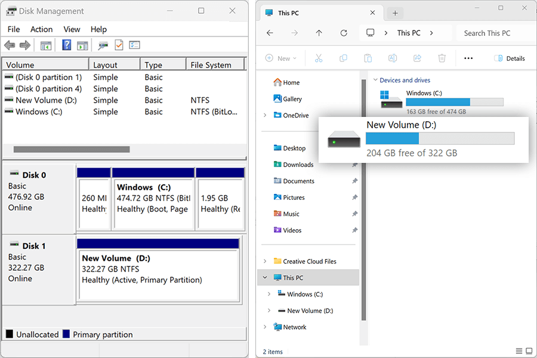This screenshot has width=537, height=358.
Task: Click the Up arrow in File Explorer
Action: pyautogui.click(x=319, y=33)
